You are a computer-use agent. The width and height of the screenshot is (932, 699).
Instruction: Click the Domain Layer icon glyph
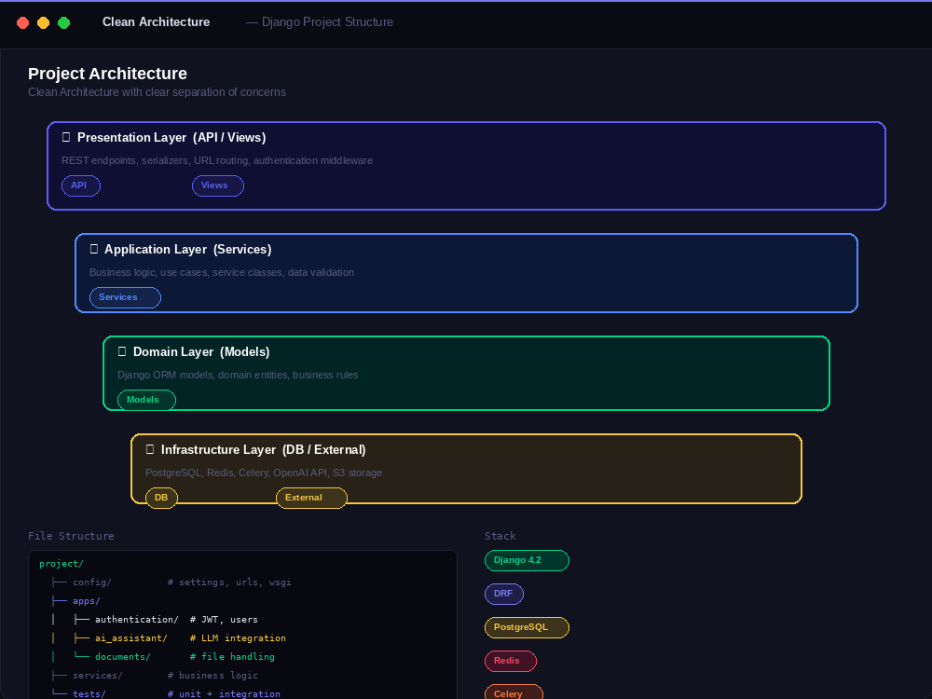tap(122, 351)
